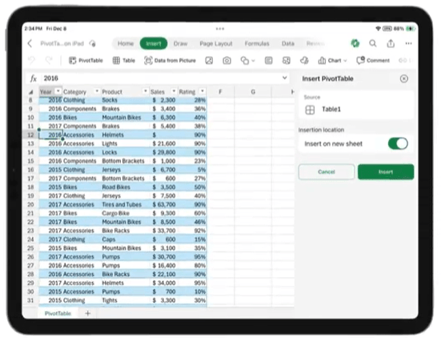Select Table1 as the source
This screenshot has height=341, width=441.
point(356,109)
